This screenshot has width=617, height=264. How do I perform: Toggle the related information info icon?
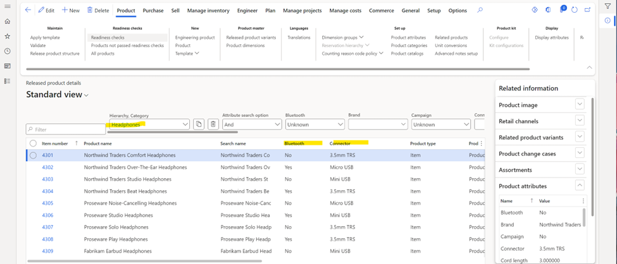(x=608, y=20)
